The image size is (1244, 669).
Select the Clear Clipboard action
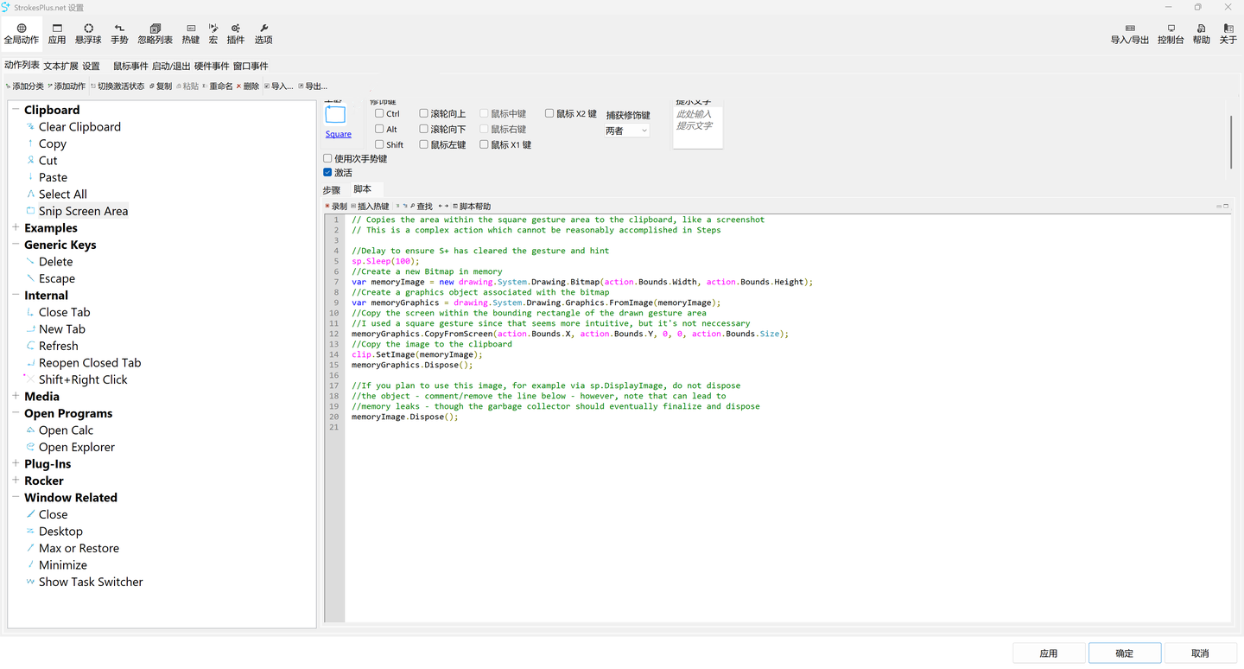pos(79,127)
